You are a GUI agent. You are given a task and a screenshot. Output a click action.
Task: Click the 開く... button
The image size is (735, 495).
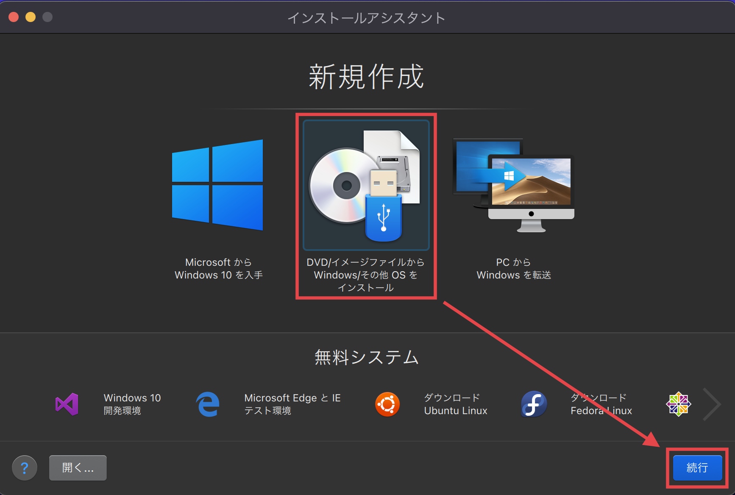(78, 468)
